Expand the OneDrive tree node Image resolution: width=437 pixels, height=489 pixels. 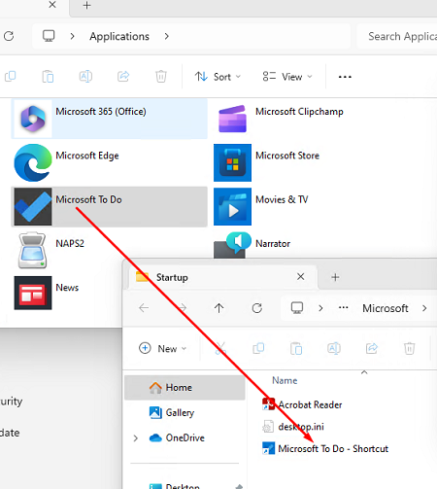[x=136, y=438]
